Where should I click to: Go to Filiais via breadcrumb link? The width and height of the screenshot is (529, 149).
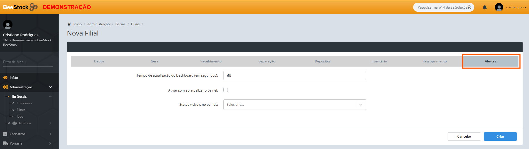pos(135,24)
